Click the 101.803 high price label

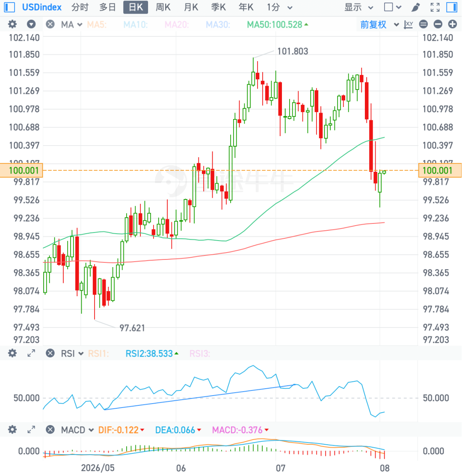[x=293, y=51]
